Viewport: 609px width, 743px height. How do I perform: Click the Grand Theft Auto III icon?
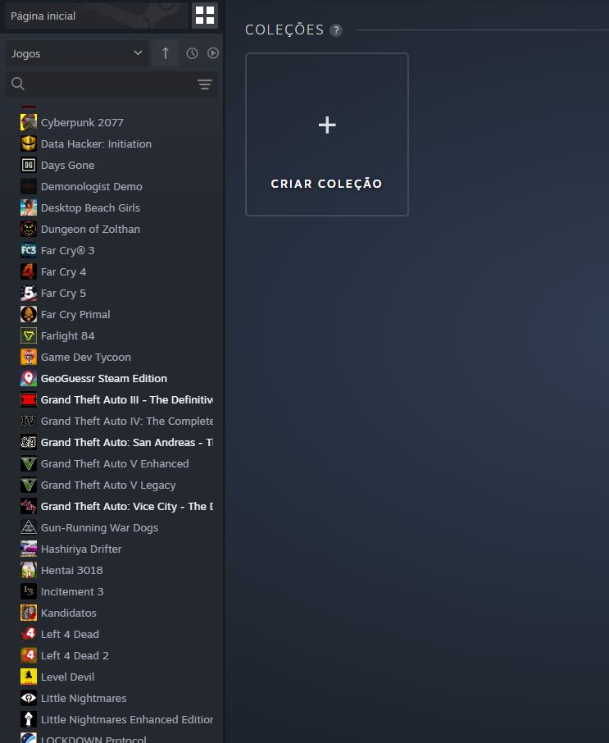pos(29,399)
